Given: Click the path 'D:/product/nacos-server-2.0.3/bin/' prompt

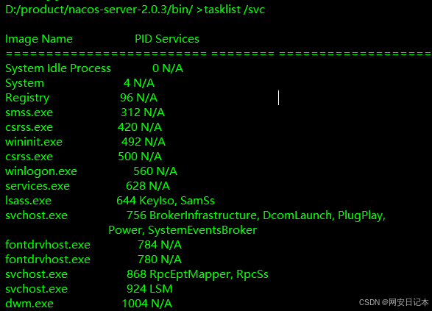Looking at the screenshot, I should 99,10.
